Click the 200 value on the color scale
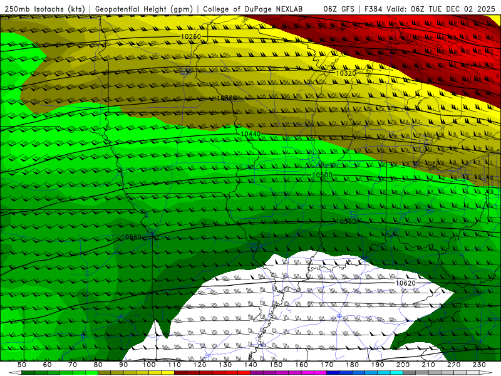 click(x=403, y=365)
